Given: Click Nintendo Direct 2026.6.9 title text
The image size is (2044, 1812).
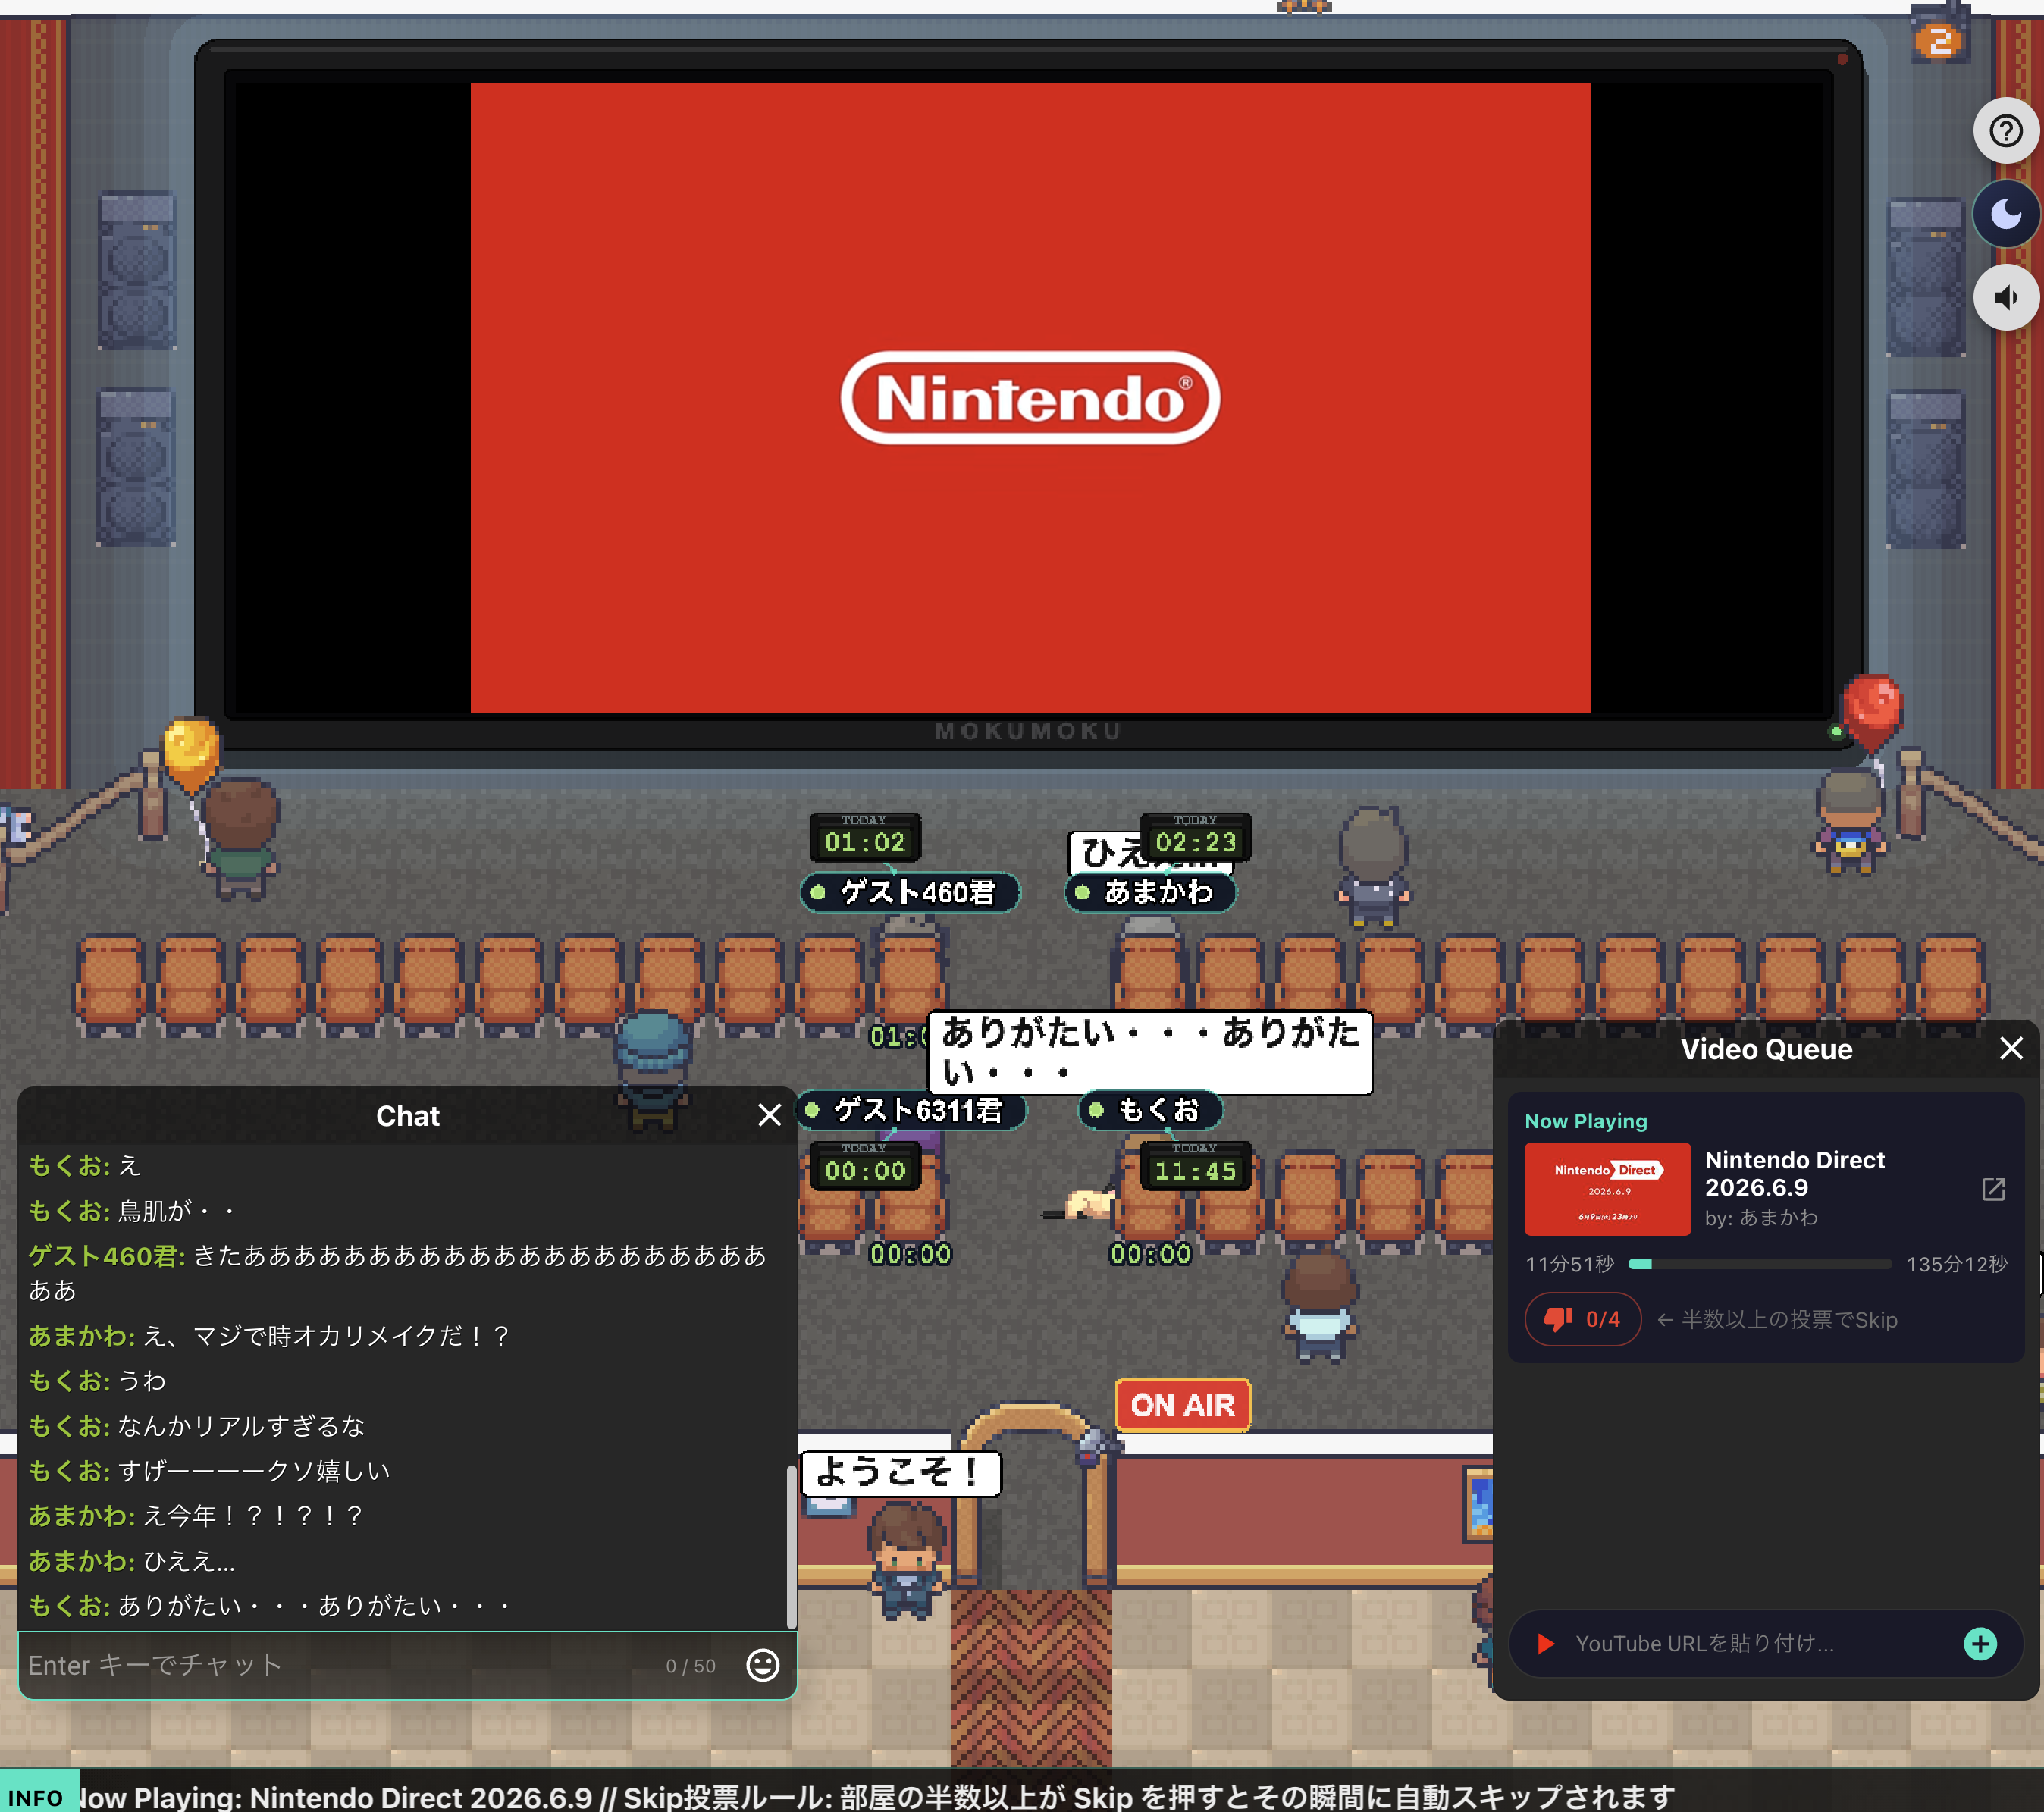Looking at the screenshot, I should (x=1795, y=1173).
